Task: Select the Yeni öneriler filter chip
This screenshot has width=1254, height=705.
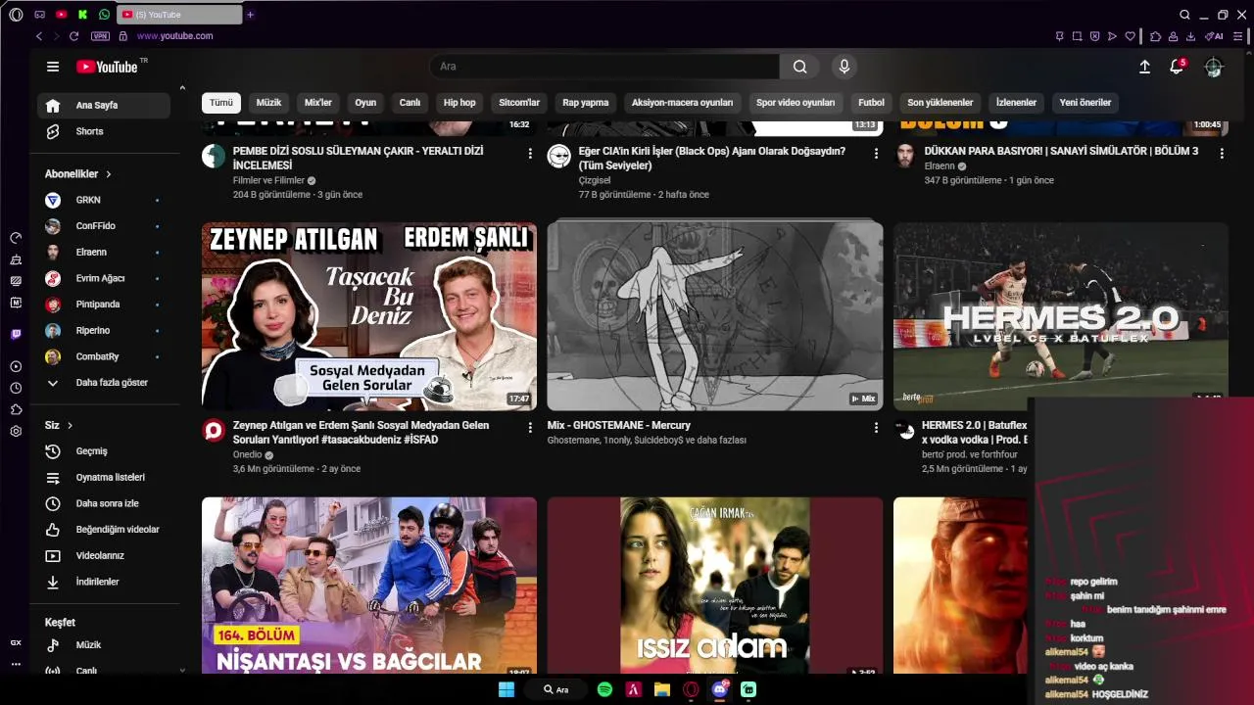Action: point(1085,103)
